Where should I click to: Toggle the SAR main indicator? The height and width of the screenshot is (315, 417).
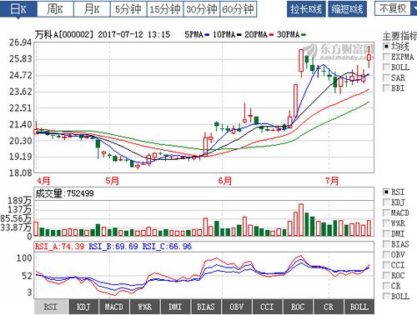[394, 77]
